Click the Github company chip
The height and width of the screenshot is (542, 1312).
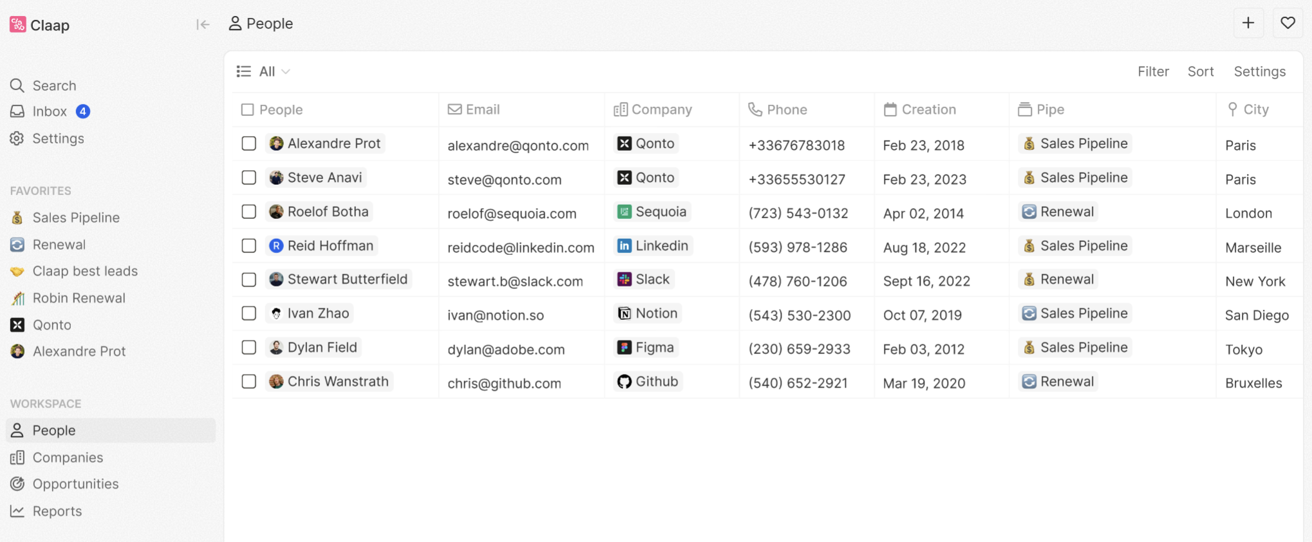click(648, 382)
